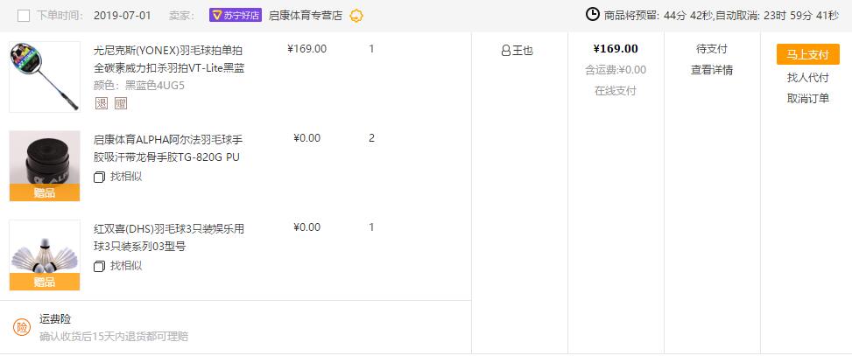Open the DHS shuttlecock thumbnail

45,255
